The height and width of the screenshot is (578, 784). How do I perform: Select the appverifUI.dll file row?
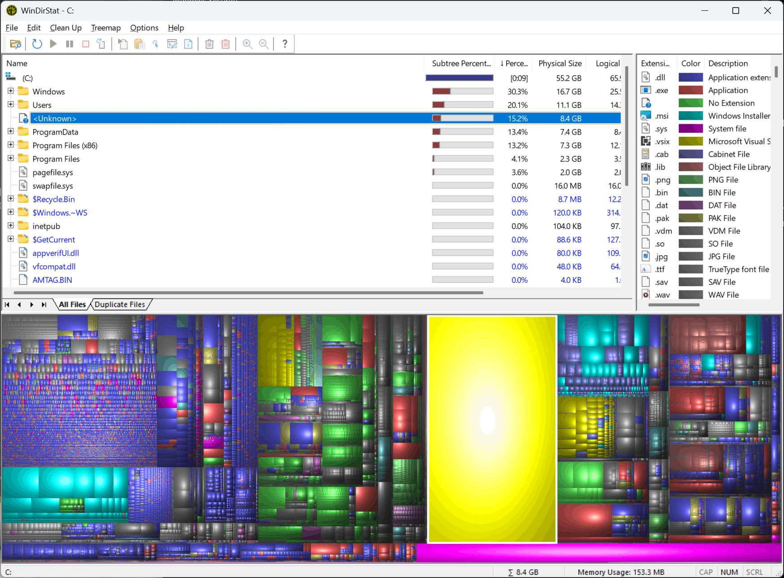(x=312, y=253)
